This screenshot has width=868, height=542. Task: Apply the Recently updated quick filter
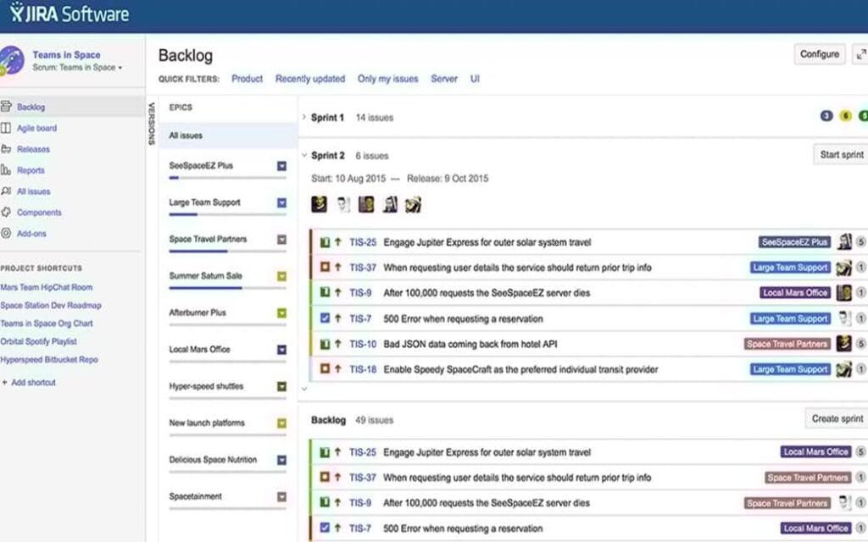point(310,79)
